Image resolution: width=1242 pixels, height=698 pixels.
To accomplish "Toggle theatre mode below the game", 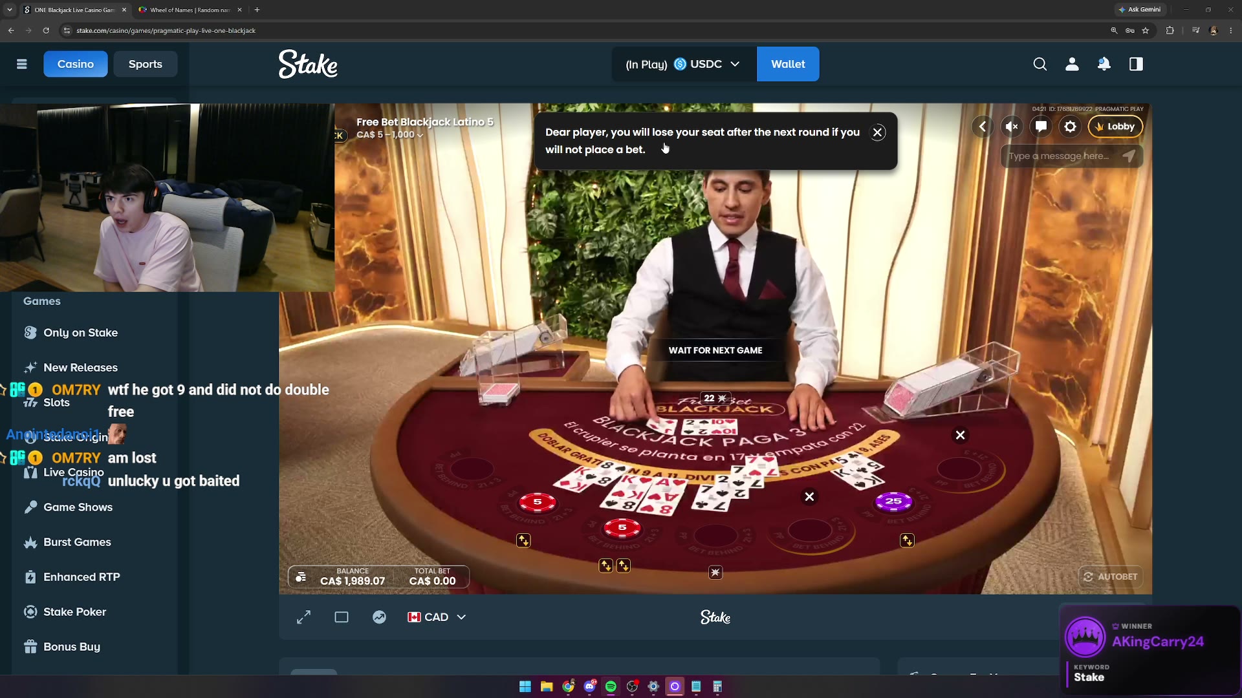I will click(x=342, y=617).
